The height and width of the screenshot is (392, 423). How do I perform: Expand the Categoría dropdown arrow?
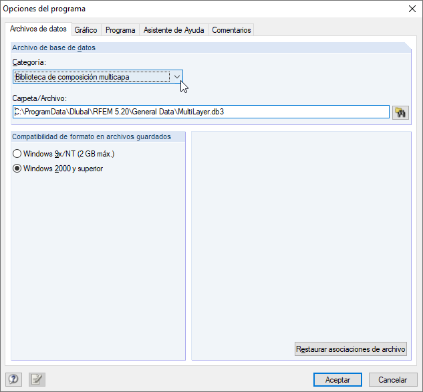(176, 77)
